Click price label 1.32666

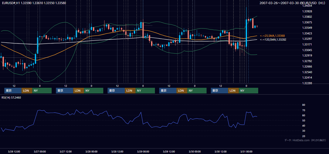307,66
